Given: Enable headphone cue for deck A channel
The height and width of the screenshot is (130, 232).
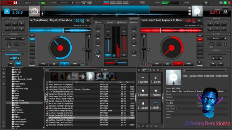Looking at the screenshot, I should [x=108, y=56].
